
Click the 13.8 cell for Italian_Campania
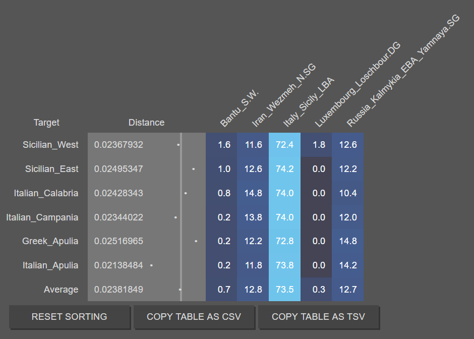click(x=253, y=217)
